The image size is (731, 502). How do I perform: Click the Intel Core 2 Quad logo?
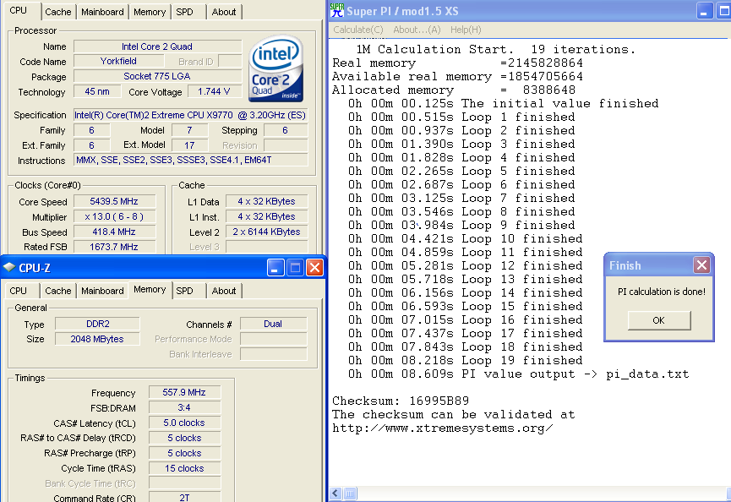[276, 68]
